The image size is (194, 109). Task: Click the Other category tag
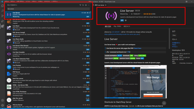tap(174, 35)
